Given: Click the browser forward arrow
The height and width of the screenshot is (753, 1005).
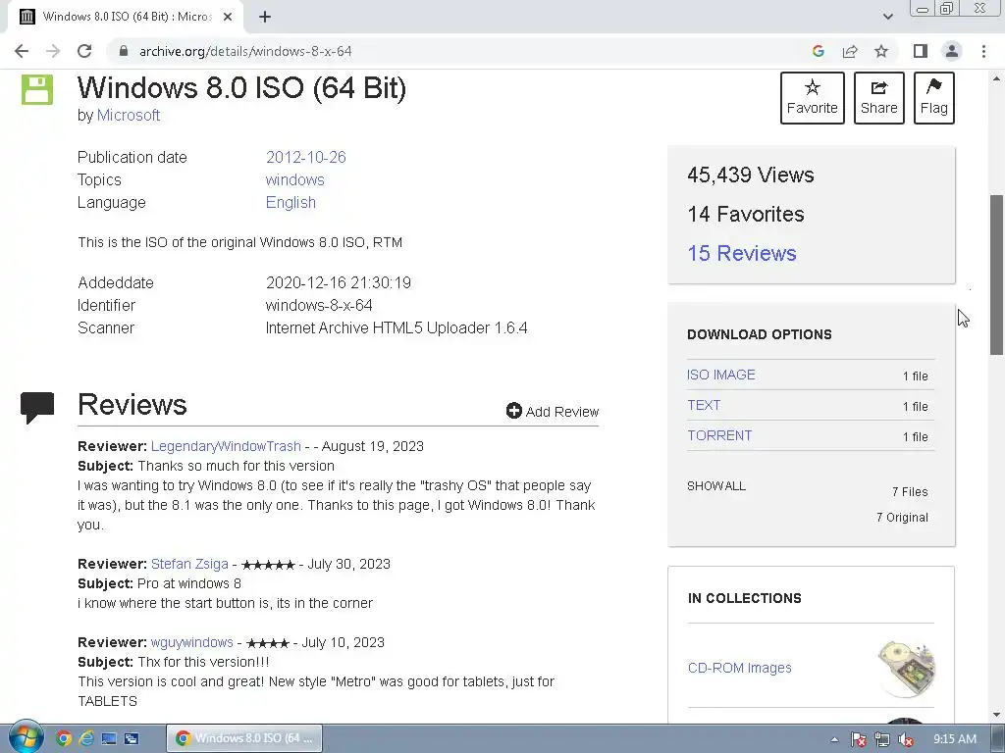Looking at the screenshot, I should tap(53, 51).
